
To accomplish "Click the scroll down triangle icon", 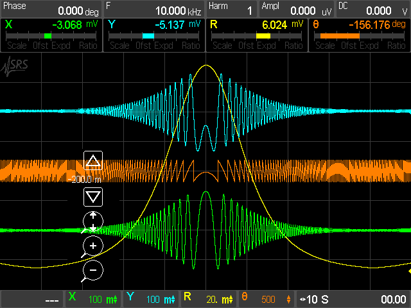I will coord(93,197).
